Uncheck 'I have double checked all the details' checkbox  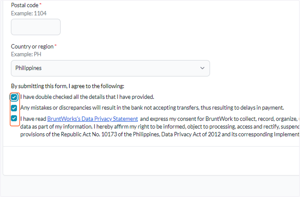tap(14, 97)
